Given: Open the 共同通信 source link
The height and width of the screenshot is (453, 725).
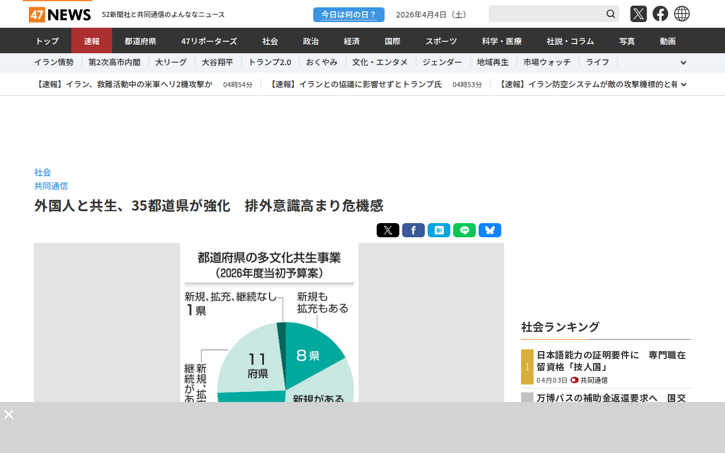Looking at the screenshot, I should pos(51,186).
